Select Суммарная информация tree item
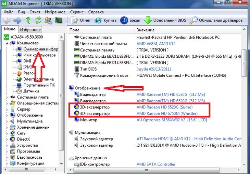This screenshot has width=250, height=174. click(x=41, y=49)
